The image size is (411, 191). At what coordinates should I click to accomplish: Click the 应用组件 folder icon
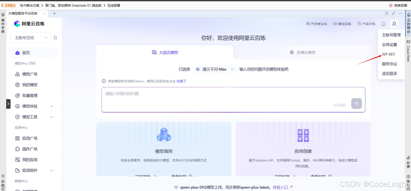tap(17, 170)
